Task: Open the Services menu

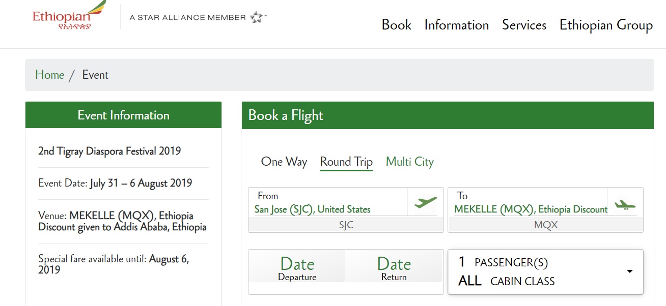Action: tap(524, 25)
